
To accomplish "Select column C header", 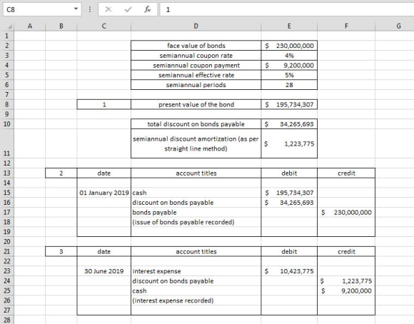I will pyautogui.click(x=104, y=26).
